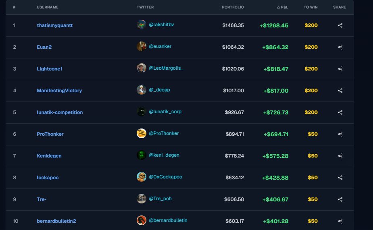Click share icon for ProThonker
373x230 pixels.
[340, 134]
